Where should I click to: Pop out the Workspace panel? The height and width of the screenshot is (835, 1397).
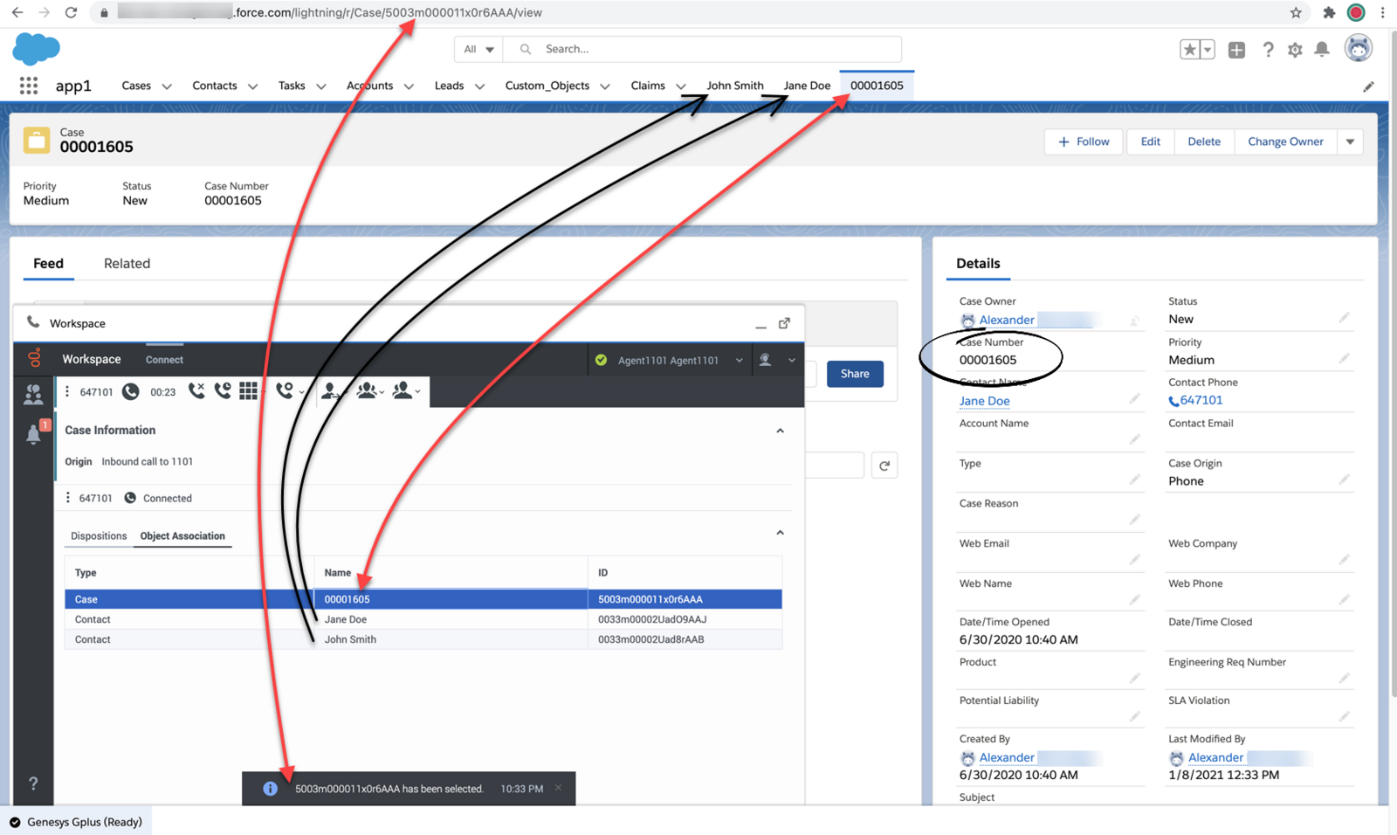point(784,323)
